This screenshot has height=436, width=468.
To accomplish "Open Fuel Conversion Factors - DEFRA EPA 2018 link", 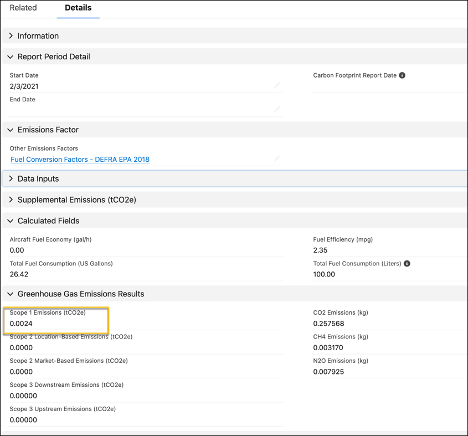I will pyautogui.click(x=80, y=160).
